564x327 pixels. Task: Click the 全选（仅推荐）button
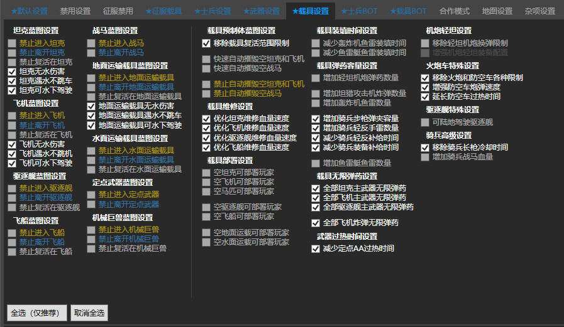click(36, 313)
